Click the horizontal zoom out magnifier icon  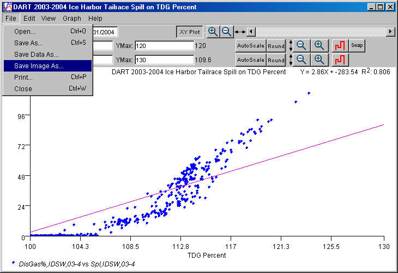[226, 32]
